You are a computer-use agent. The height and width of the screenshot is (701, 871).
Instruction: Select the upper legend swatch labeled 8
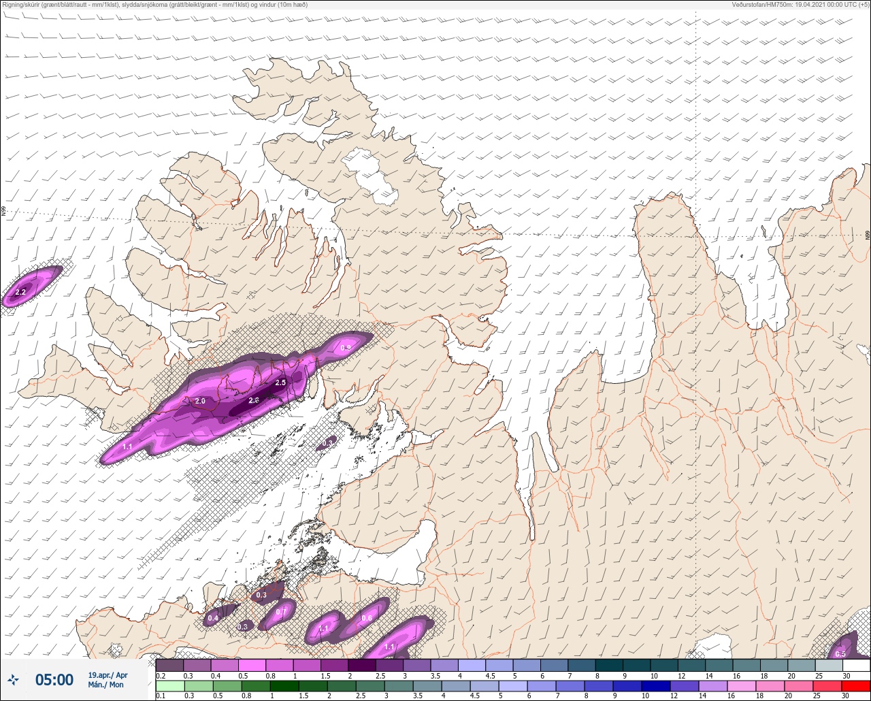pos(610,665)
